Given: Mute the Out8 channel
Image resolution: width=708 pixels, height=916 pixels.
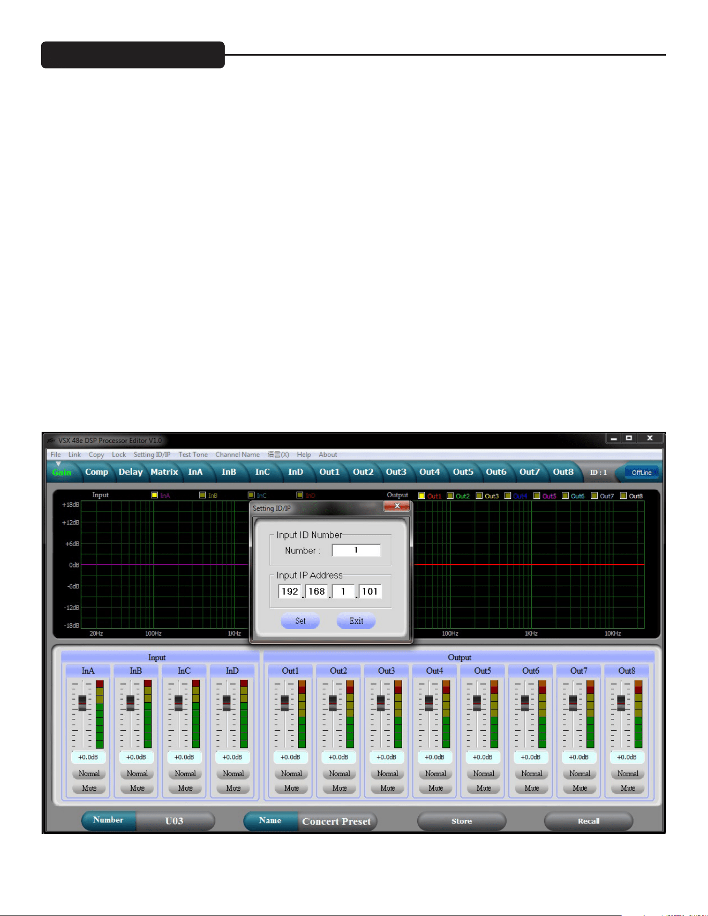Looking at the screenshot, I should pos(628,789).
